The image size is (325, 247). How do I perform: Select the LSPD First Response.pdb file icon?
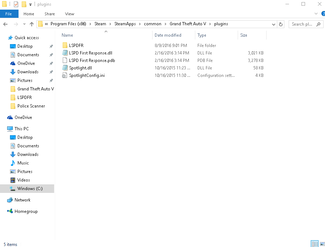point(65,60)
